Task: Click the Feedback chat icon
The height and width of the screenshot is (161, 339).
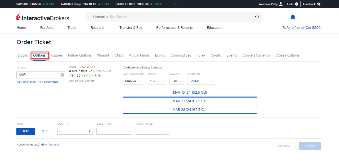Action: (x=319, y=4)
